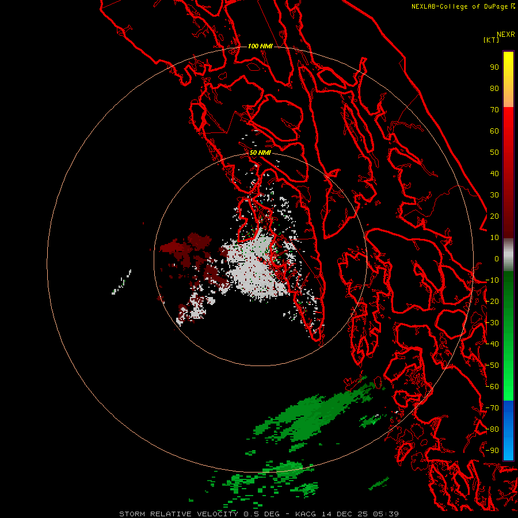Click the 50 value on the velocity scale
518x518 pixels.
tap(494, 153)
